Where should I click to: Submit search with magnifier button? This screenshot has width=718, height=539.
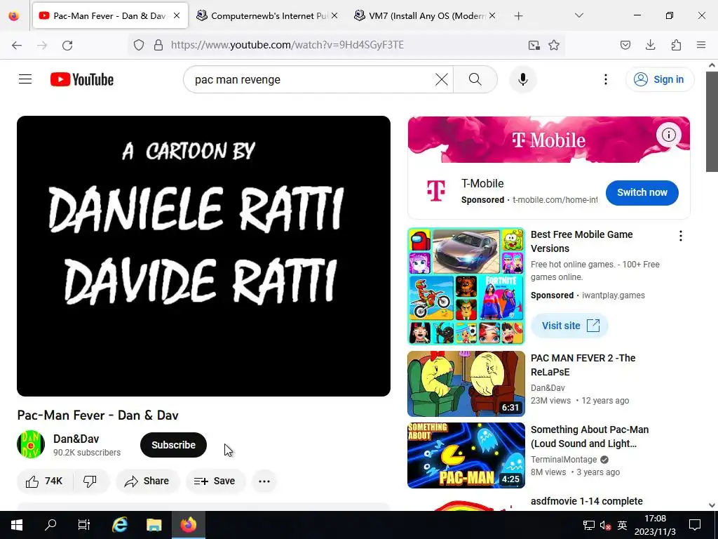pos(475,79)
